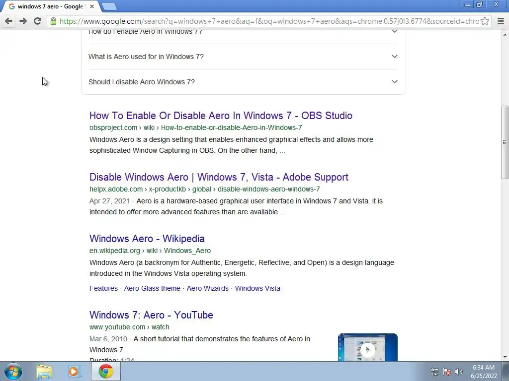509x381 pixels.
Task: Open the en.wikipedia.org breadcrumb URL
Action: coord(150,251)
